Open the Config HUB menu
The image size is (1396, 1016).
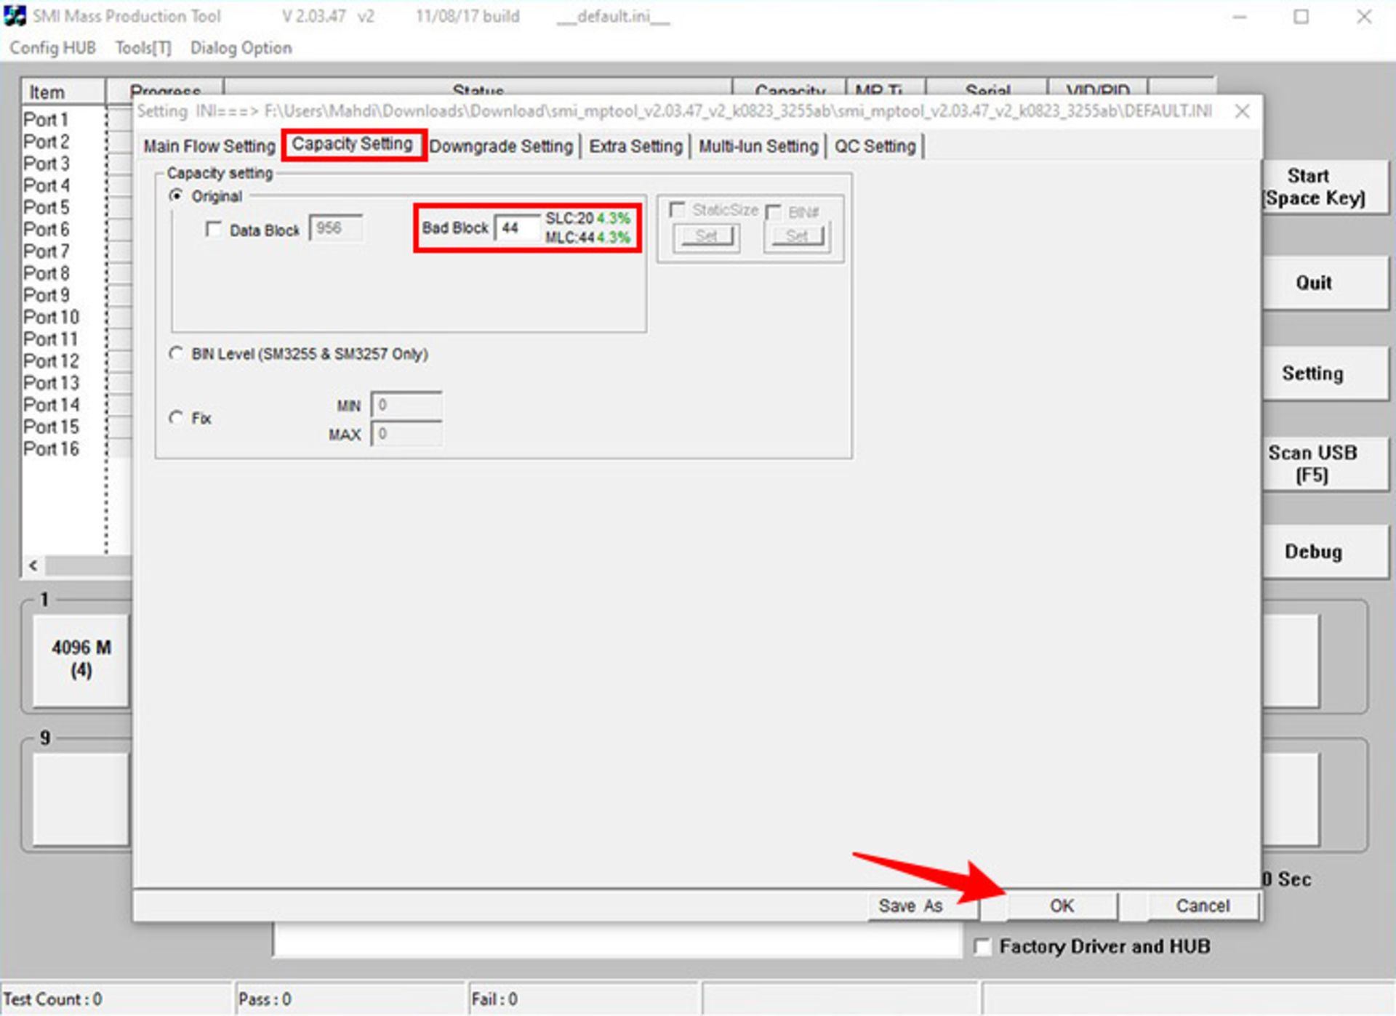52,48
